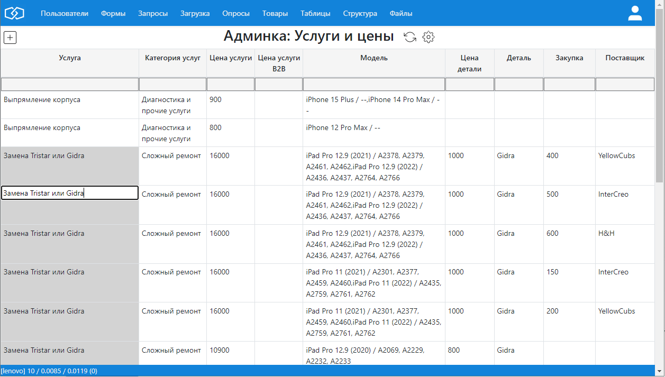665x377 pixels.
Task: Click Закупка value 200
Action: (570, 321)
